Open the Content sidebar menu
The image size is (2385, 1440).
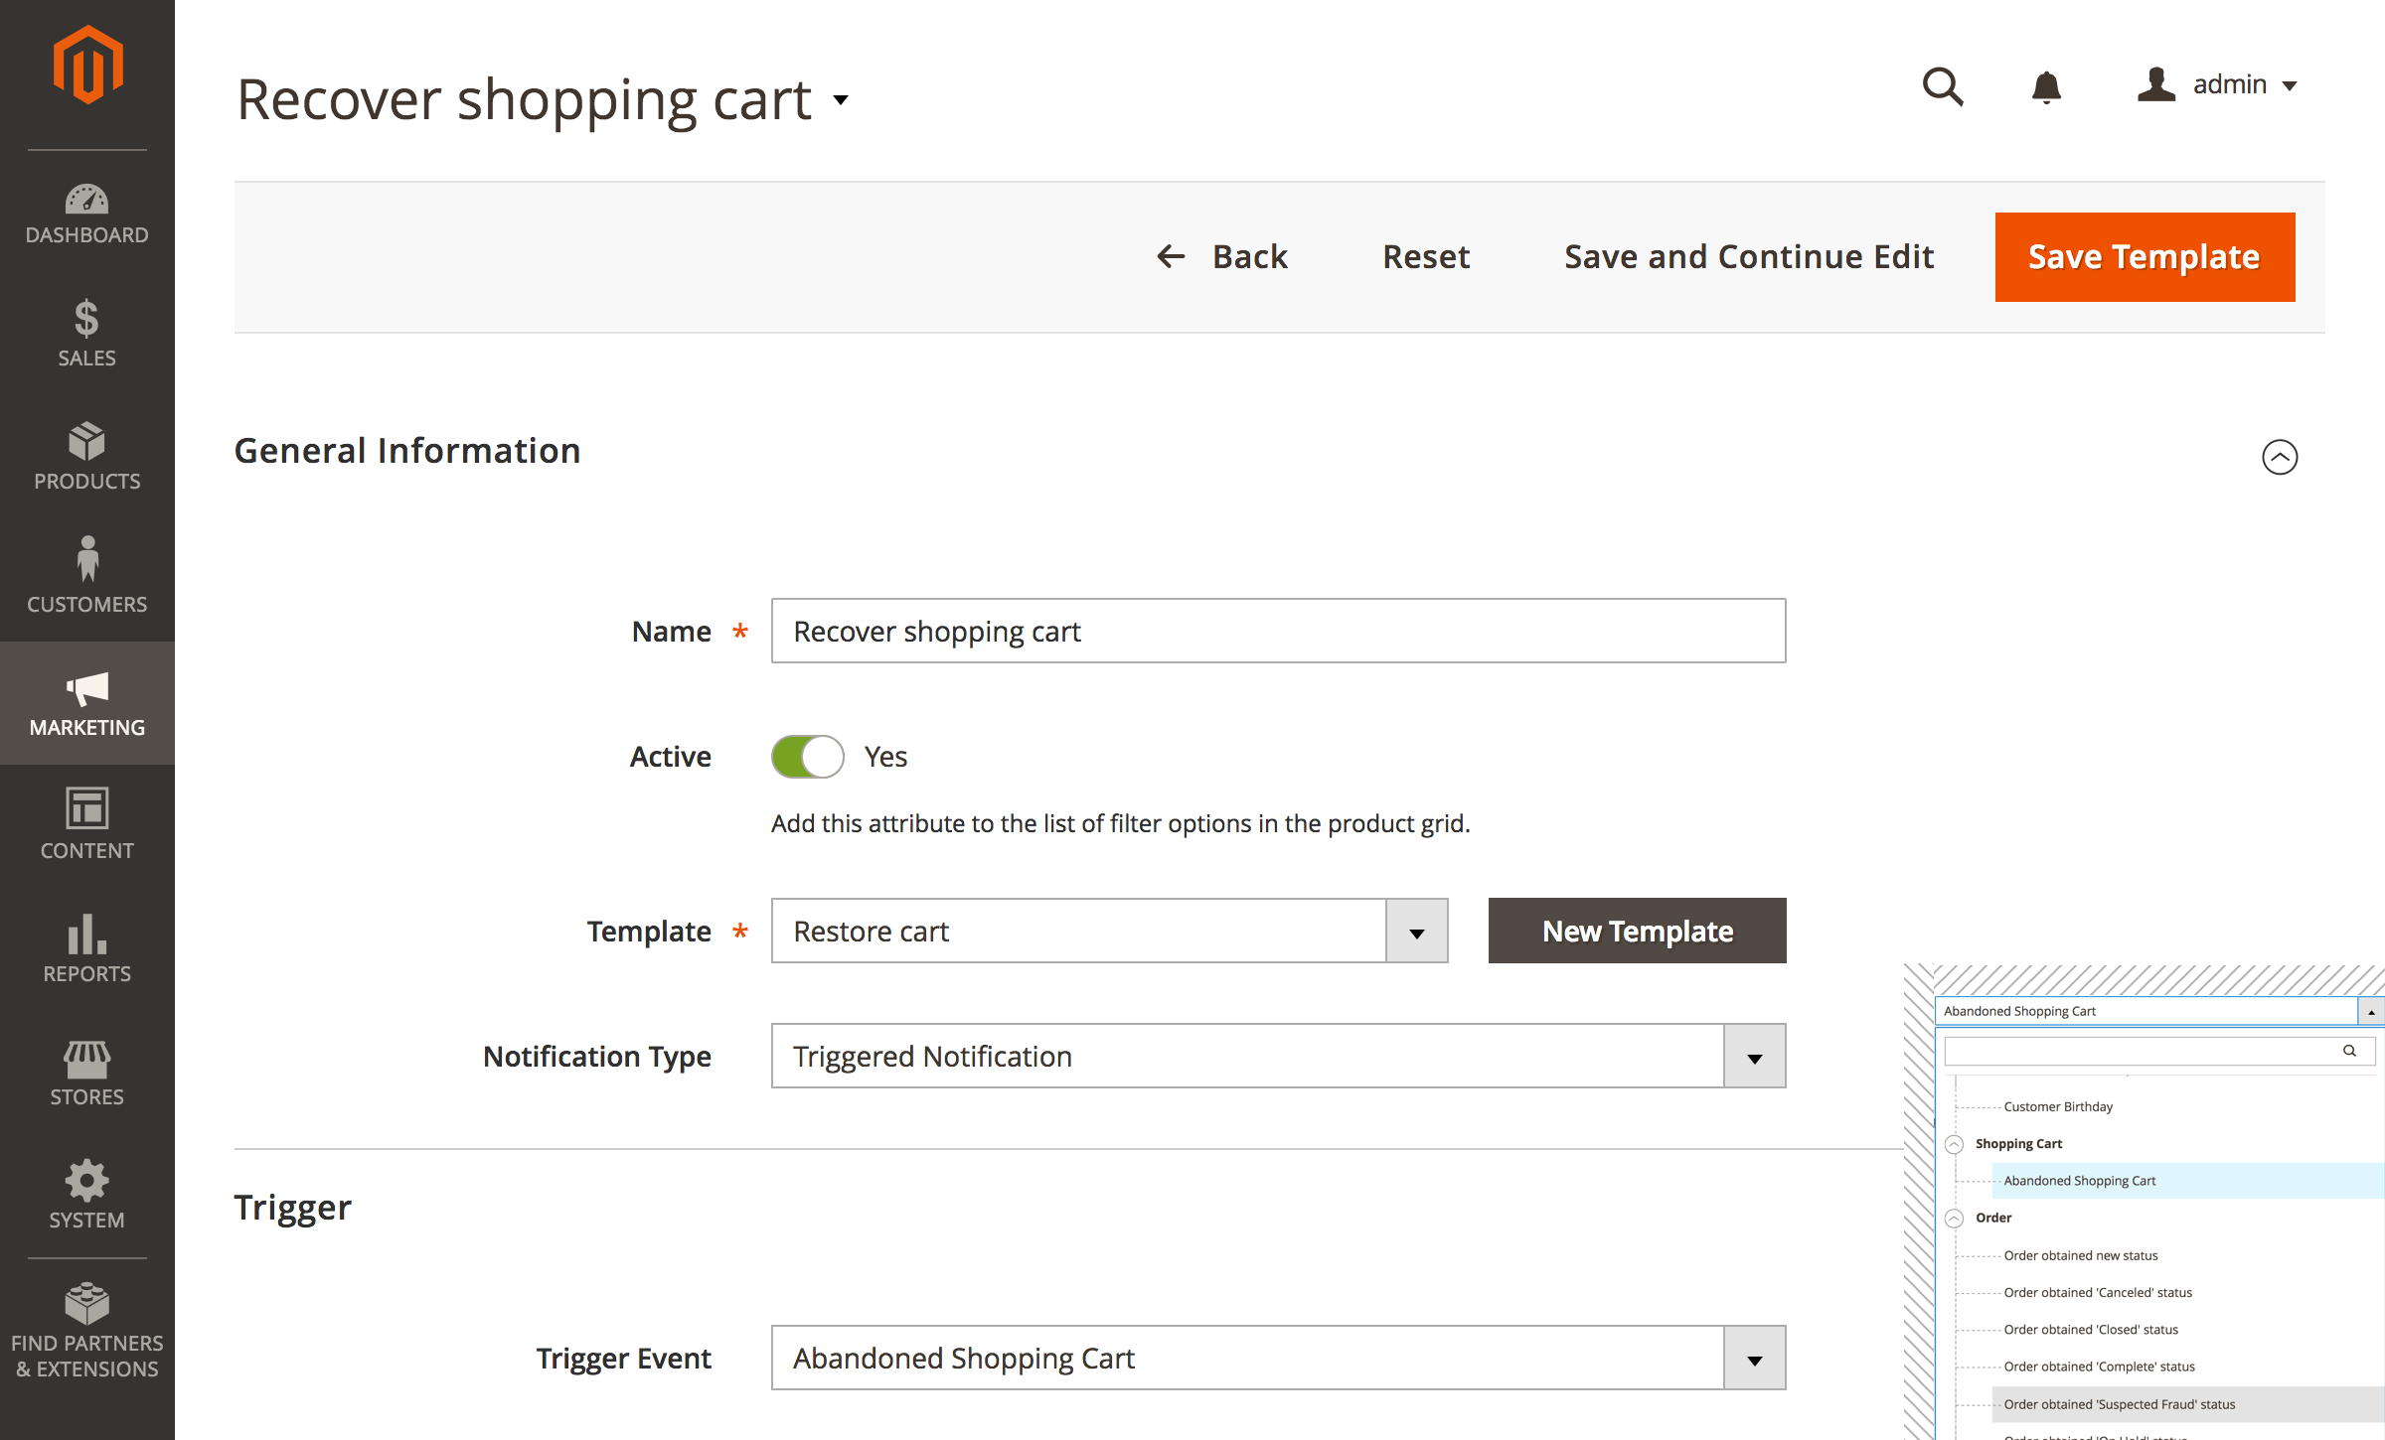pyautogui.click(x=87, y=826)
